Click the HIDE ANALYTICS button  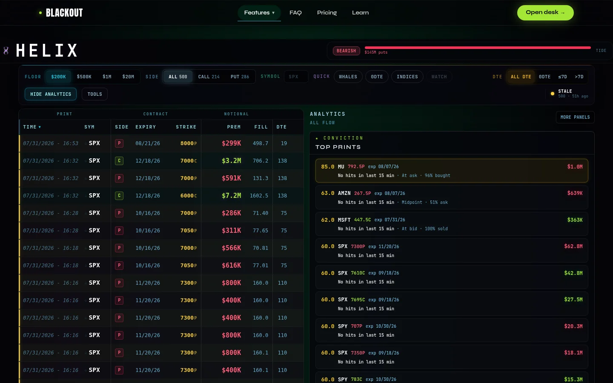click(51, 94)
